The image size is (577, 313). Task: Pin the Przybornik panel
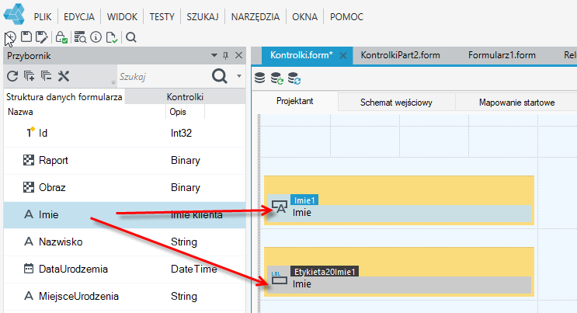pos(225,56)
